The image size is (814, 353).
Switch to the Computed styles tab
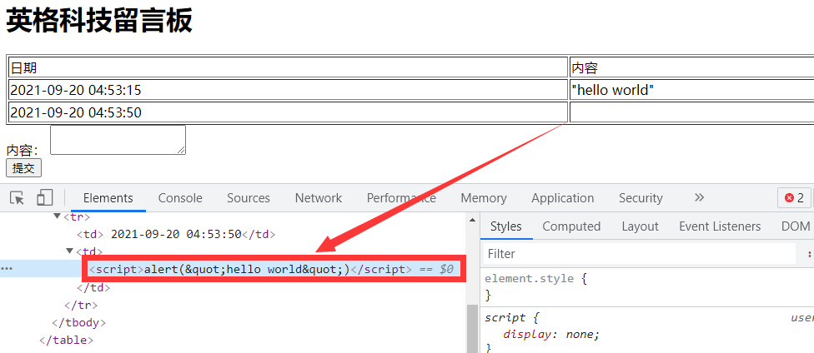click(571, 226)
